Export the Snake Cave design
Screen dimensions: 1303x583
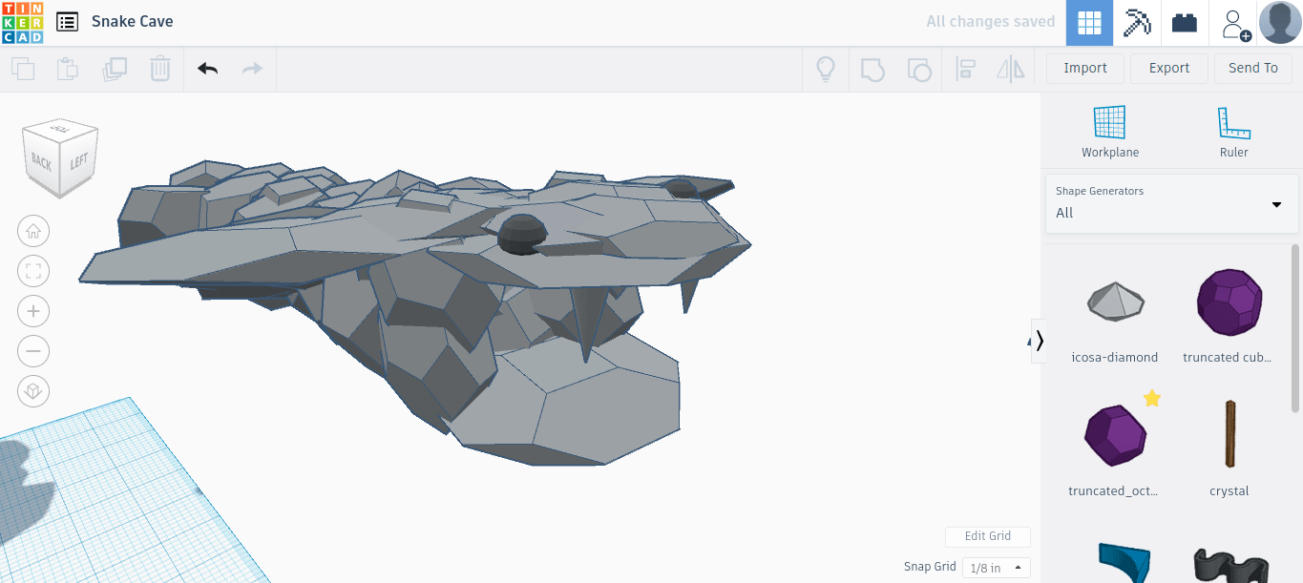(1168, 68)
